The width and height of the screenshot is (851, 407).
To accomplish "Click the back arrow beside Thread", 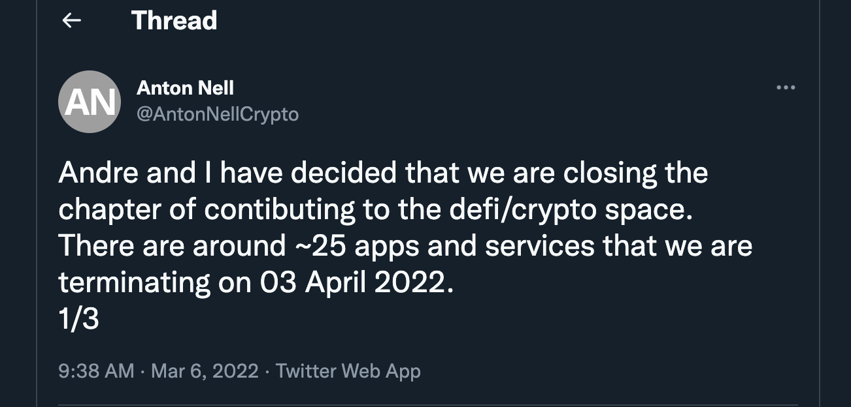I will pyautogui.click(x=71, y=21).
